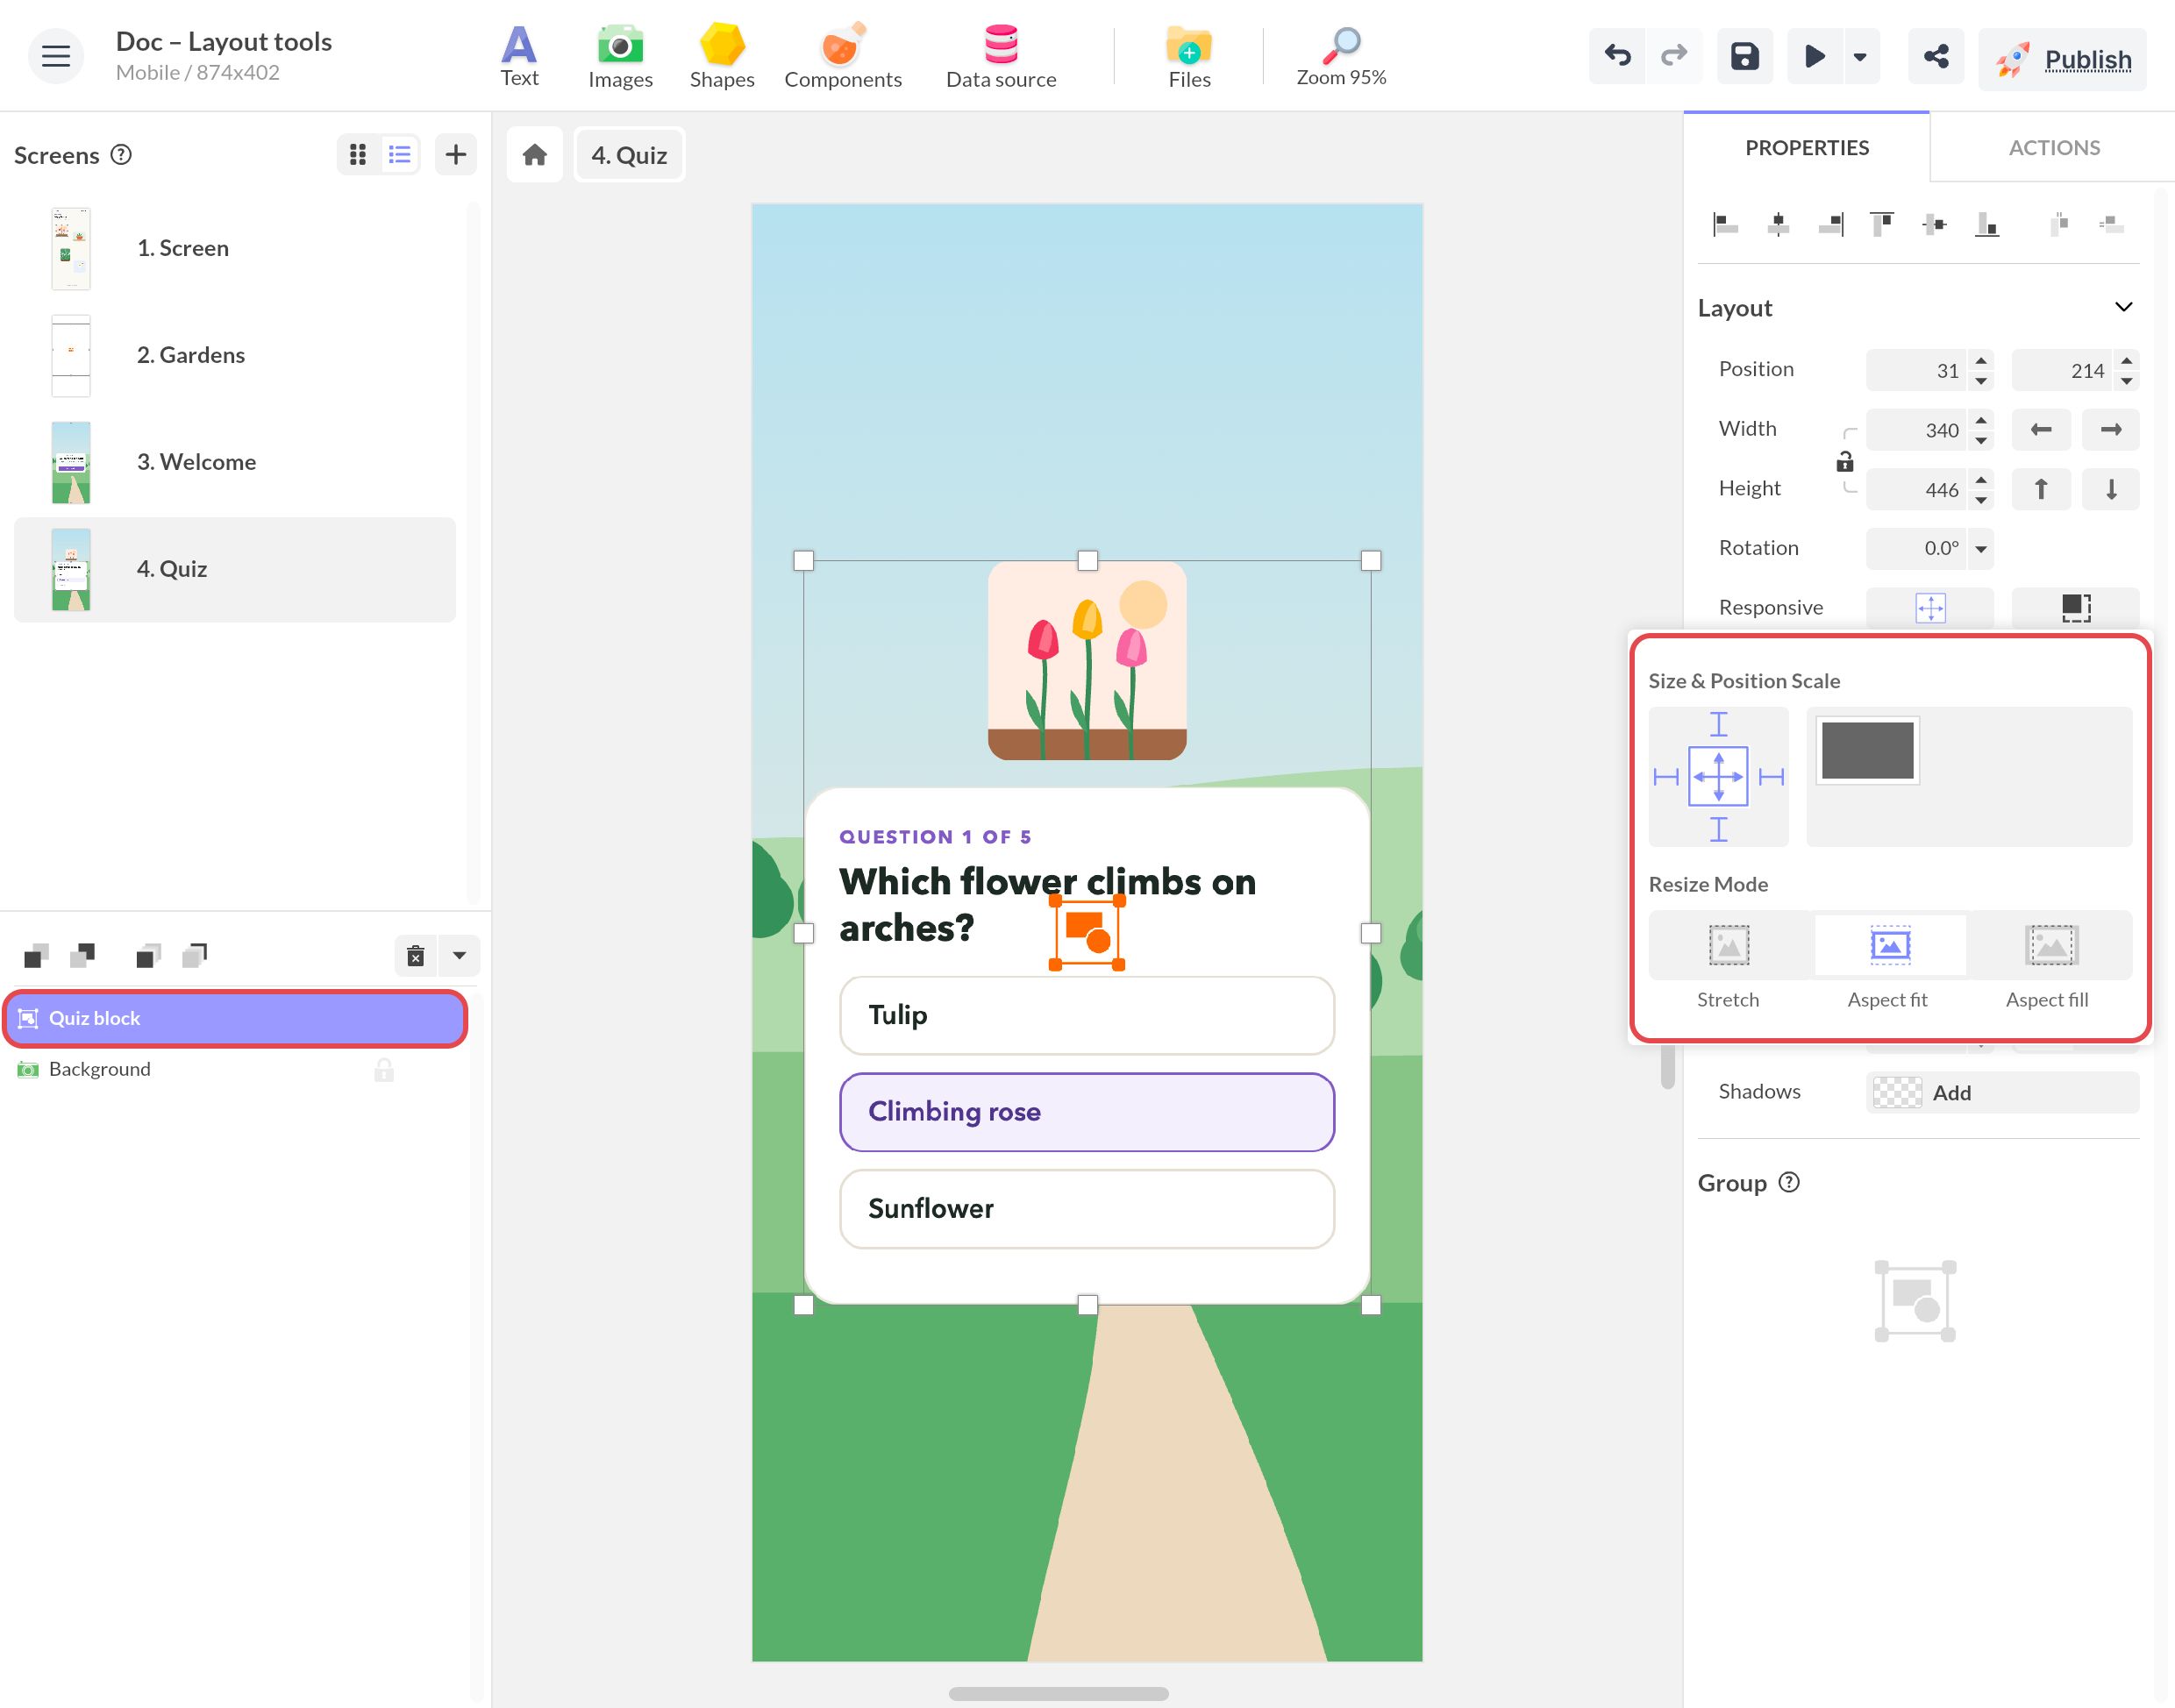Open the Screens help icon
Viewport: 2175px width, 1708px height.
121,155
